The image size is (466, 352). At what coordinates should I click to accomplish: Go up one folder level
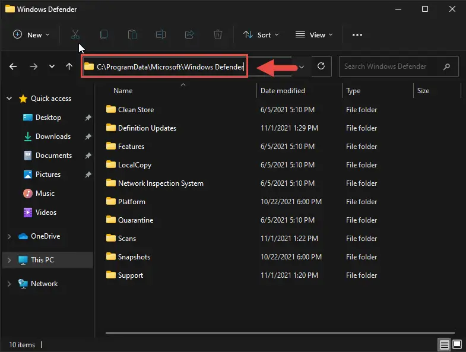point(69,66)
